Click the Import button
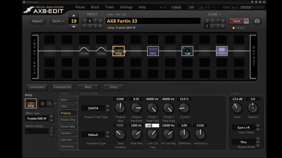Screen dimensions: 282x158 pyautogui.click(x=37, y=21)
